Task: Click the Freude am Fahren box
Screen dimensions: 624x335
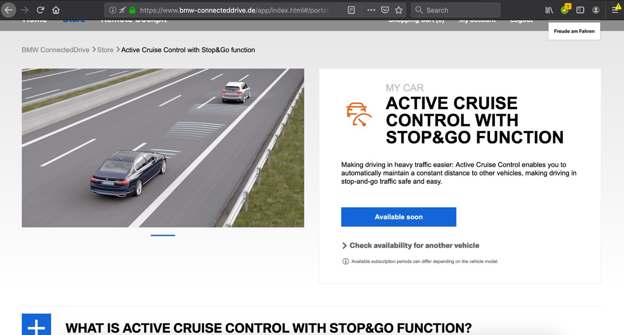Action: tap(574, 31)
